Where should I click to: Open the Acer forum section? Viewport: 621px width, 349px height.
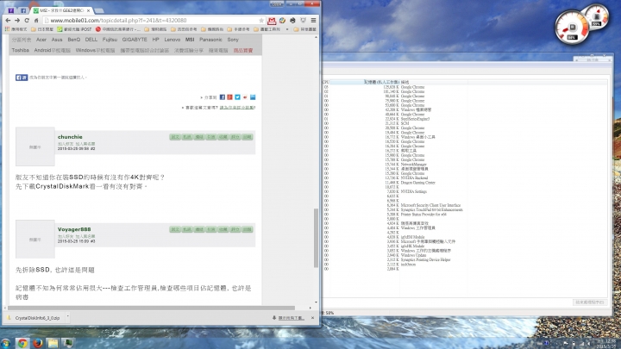click(x=41, y=40)
